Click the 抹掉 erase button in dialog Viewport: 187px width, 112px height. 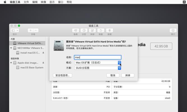tap(128, 75)
